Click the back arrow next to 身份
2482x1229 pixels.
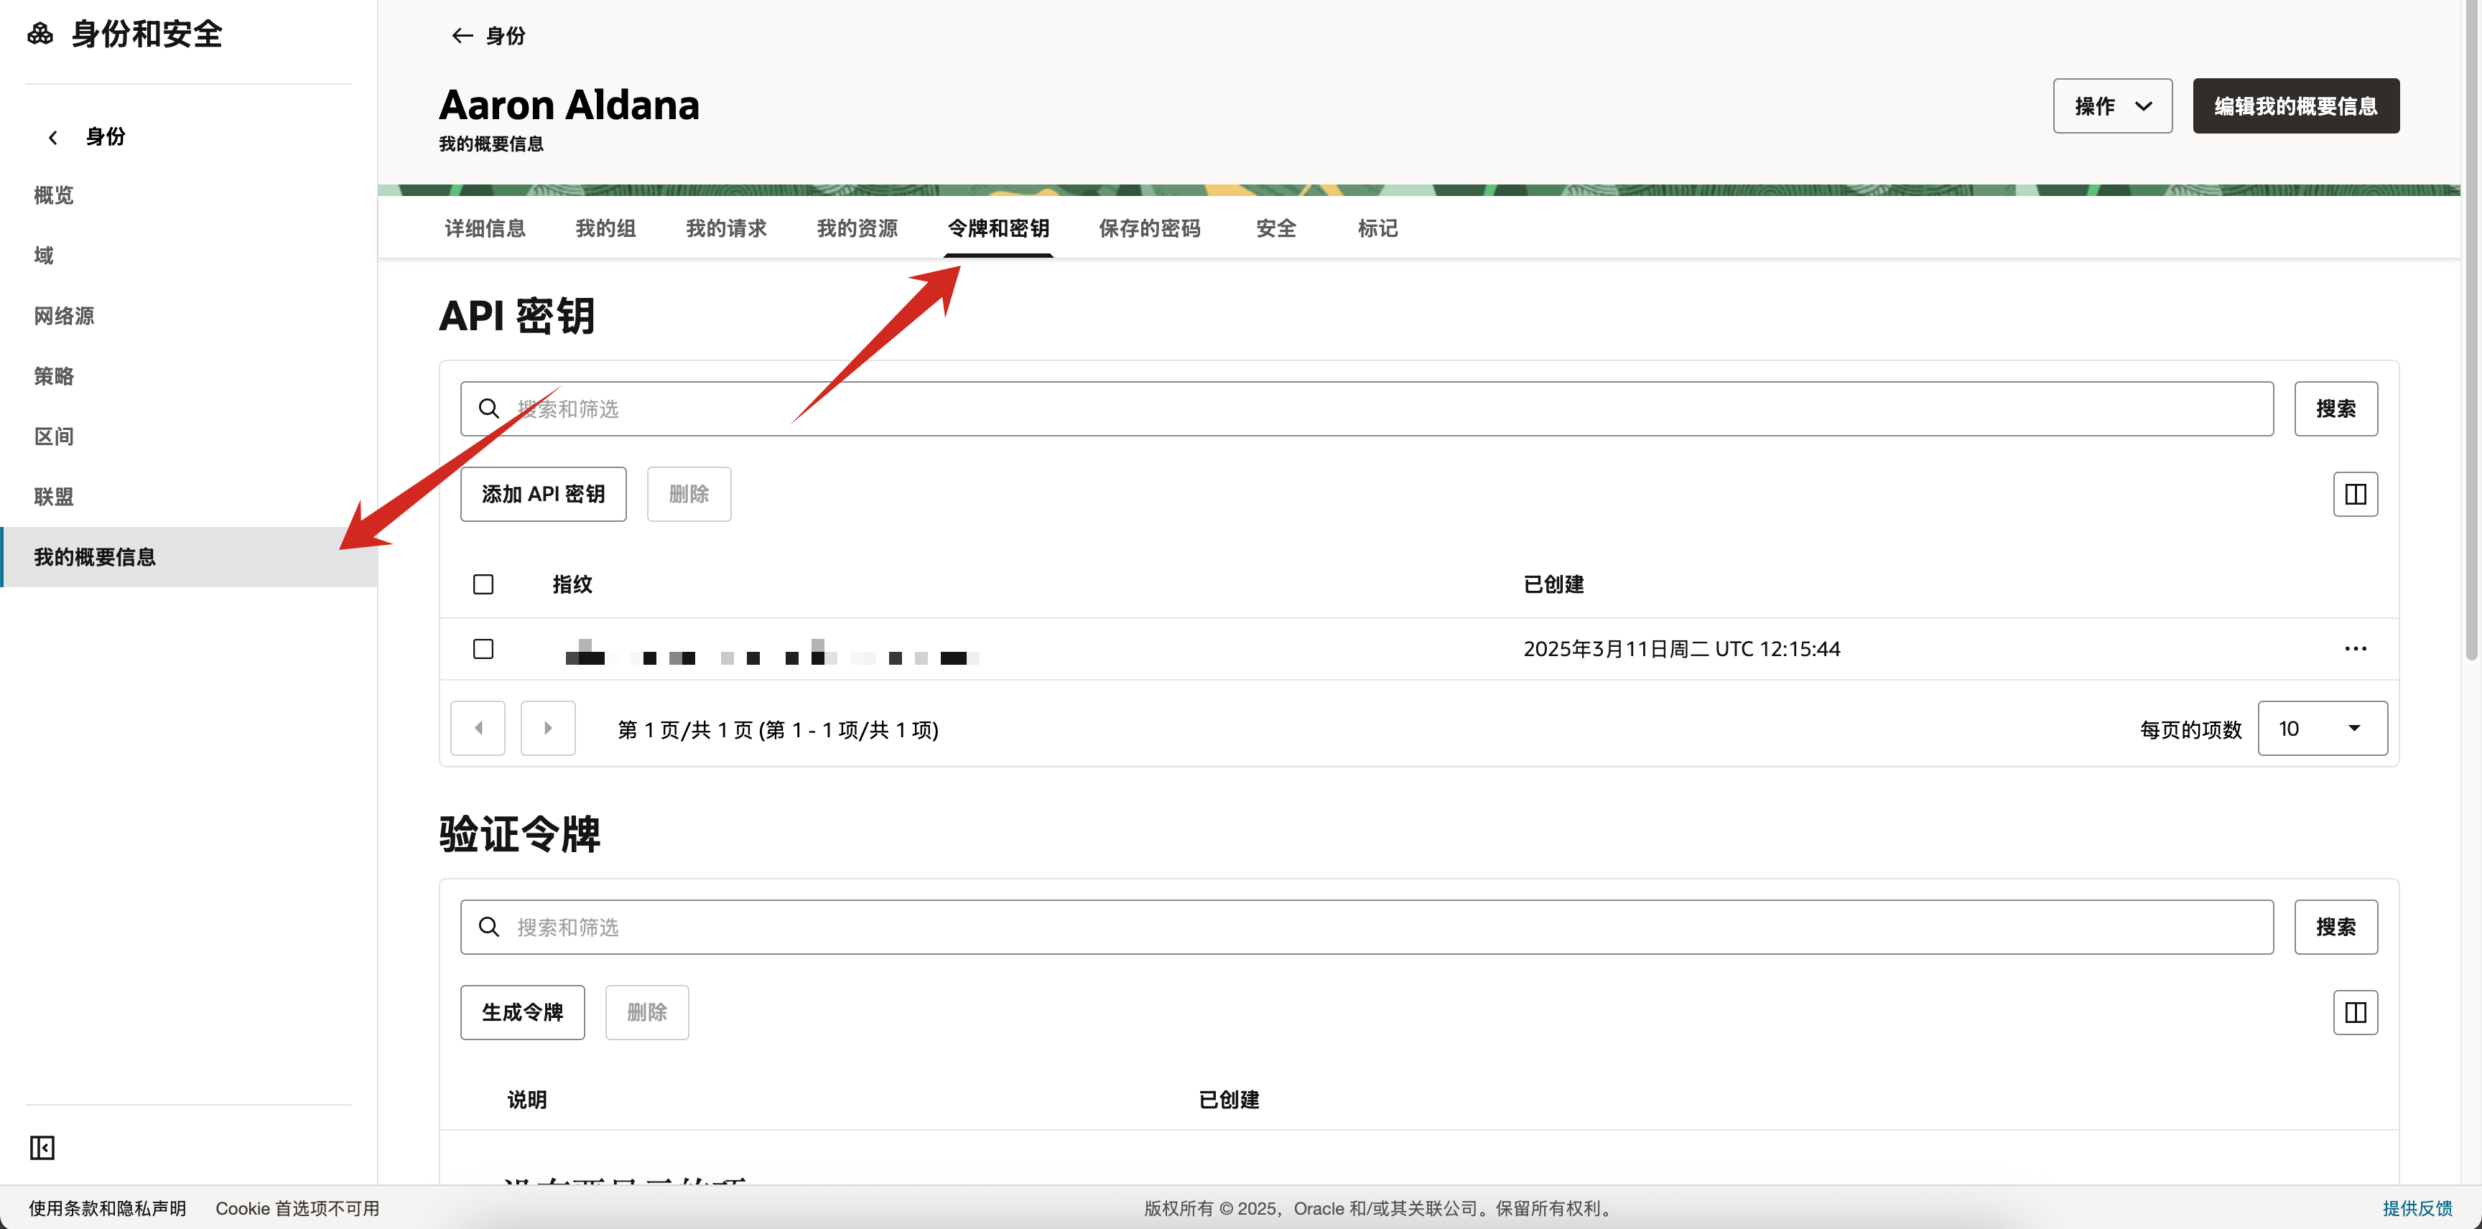point(463,36)
